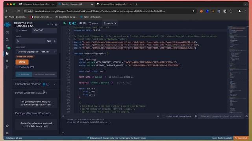Click the IUniswapV2Pair.sol import URL
The width and height of the screenshot is (252, 141).
click(x=138, y=48)
